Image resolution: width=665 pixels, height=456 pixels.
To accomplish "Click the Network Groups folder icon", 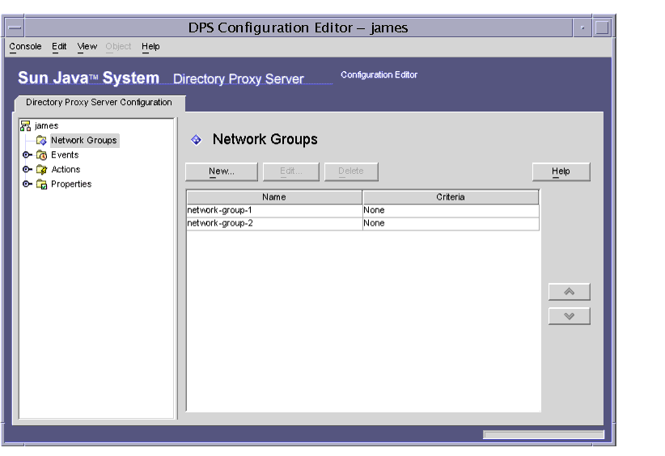I will pyautogui.click(x=41, y=140).
